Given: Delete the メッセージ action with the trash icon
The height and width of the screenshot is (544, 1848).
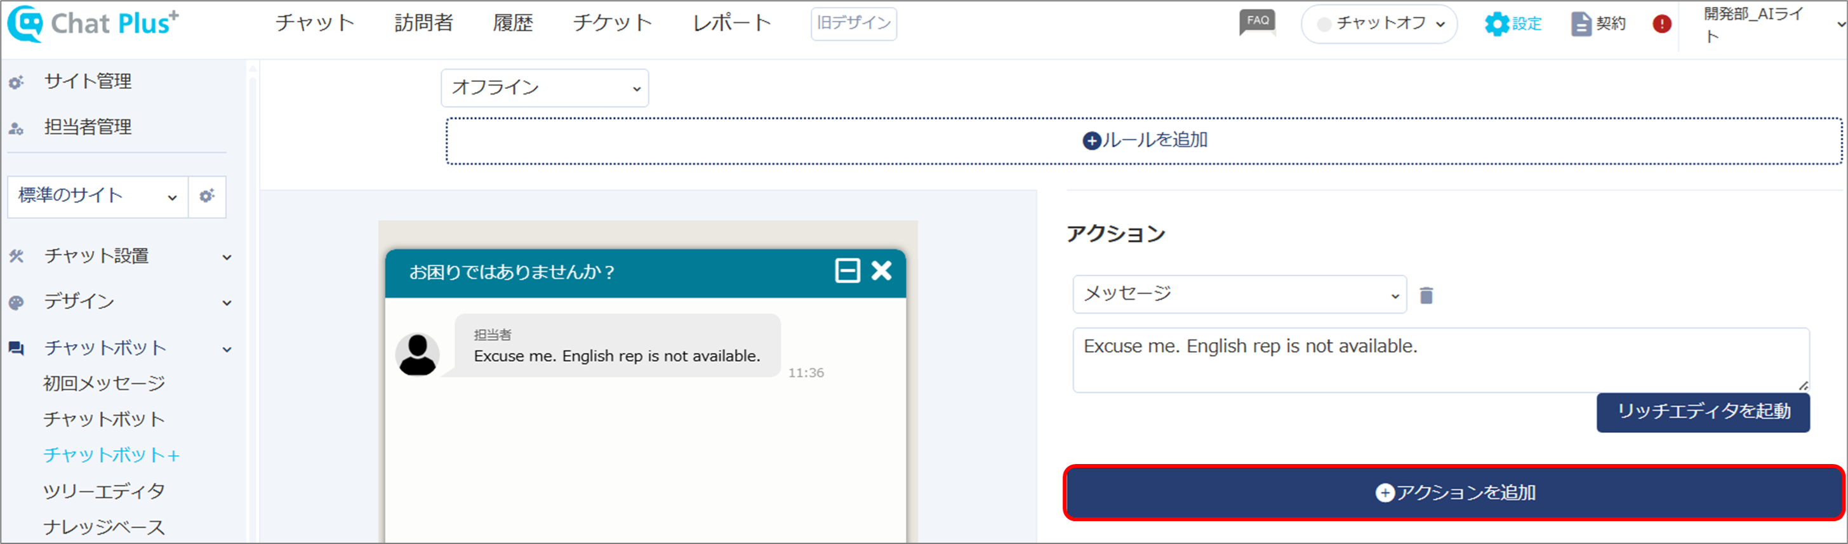Looking at the screenshot, I should [1426, 295].
